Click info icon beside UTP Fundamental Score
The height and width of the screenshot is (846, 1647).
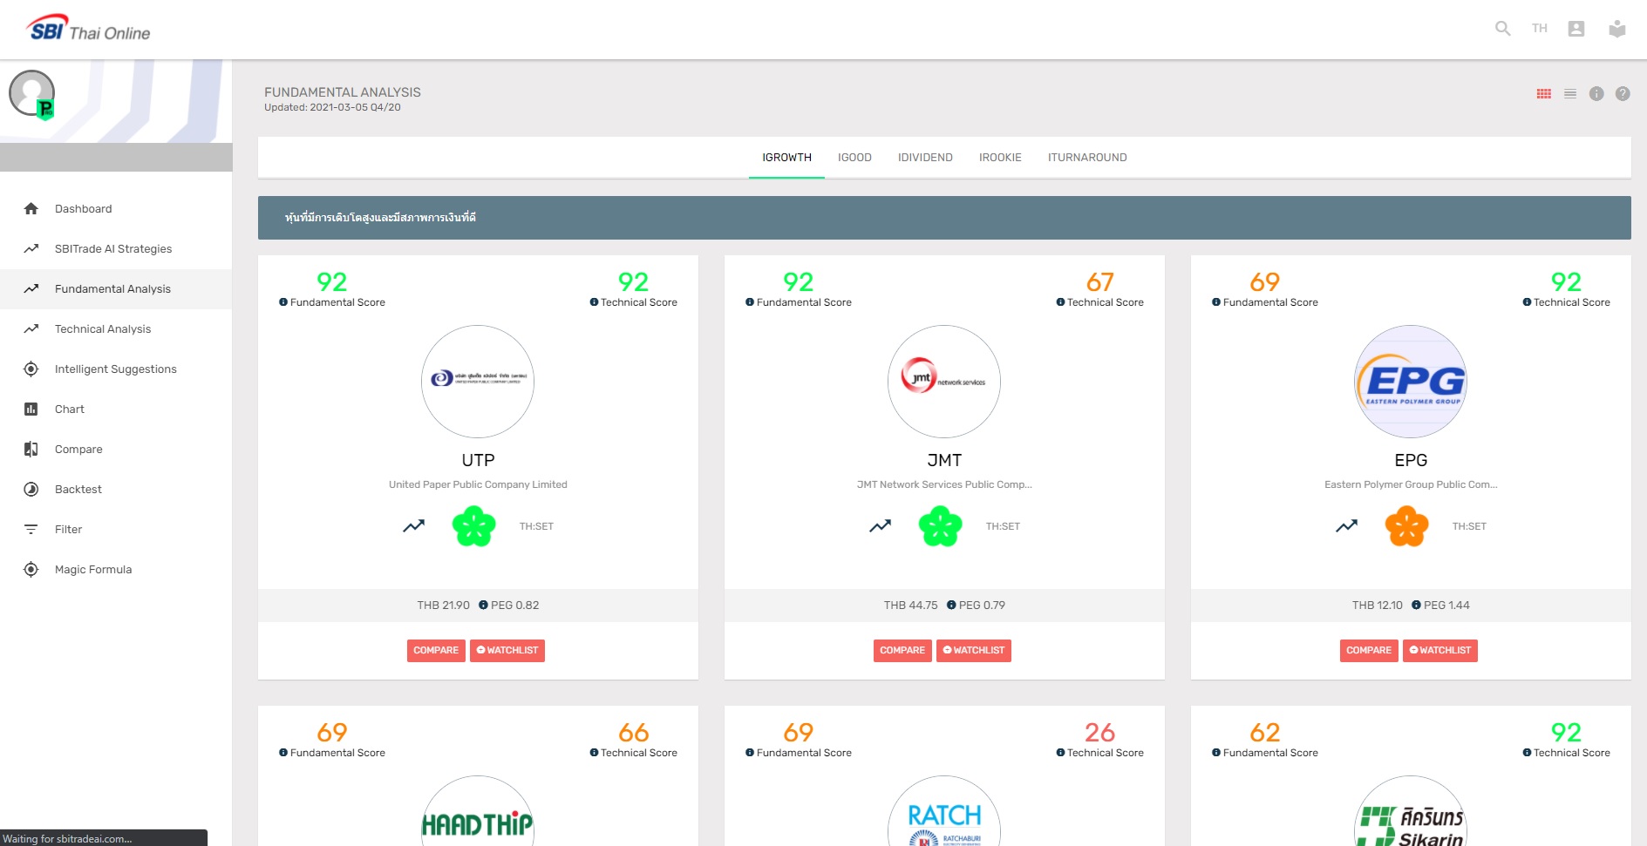pos(283,302)
